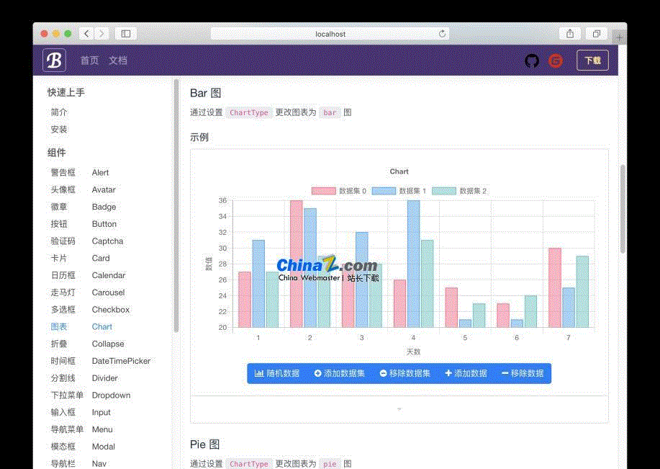Image resolution: width=660 pixels, height=469 pixels.
Task: Click the pink bar for day 7
Action: [554, 288]
